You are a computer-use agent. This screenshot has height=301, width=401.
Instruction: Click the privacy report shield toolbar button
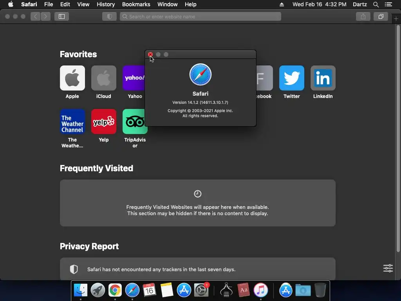pyautogui.click(x=110, y=16)
